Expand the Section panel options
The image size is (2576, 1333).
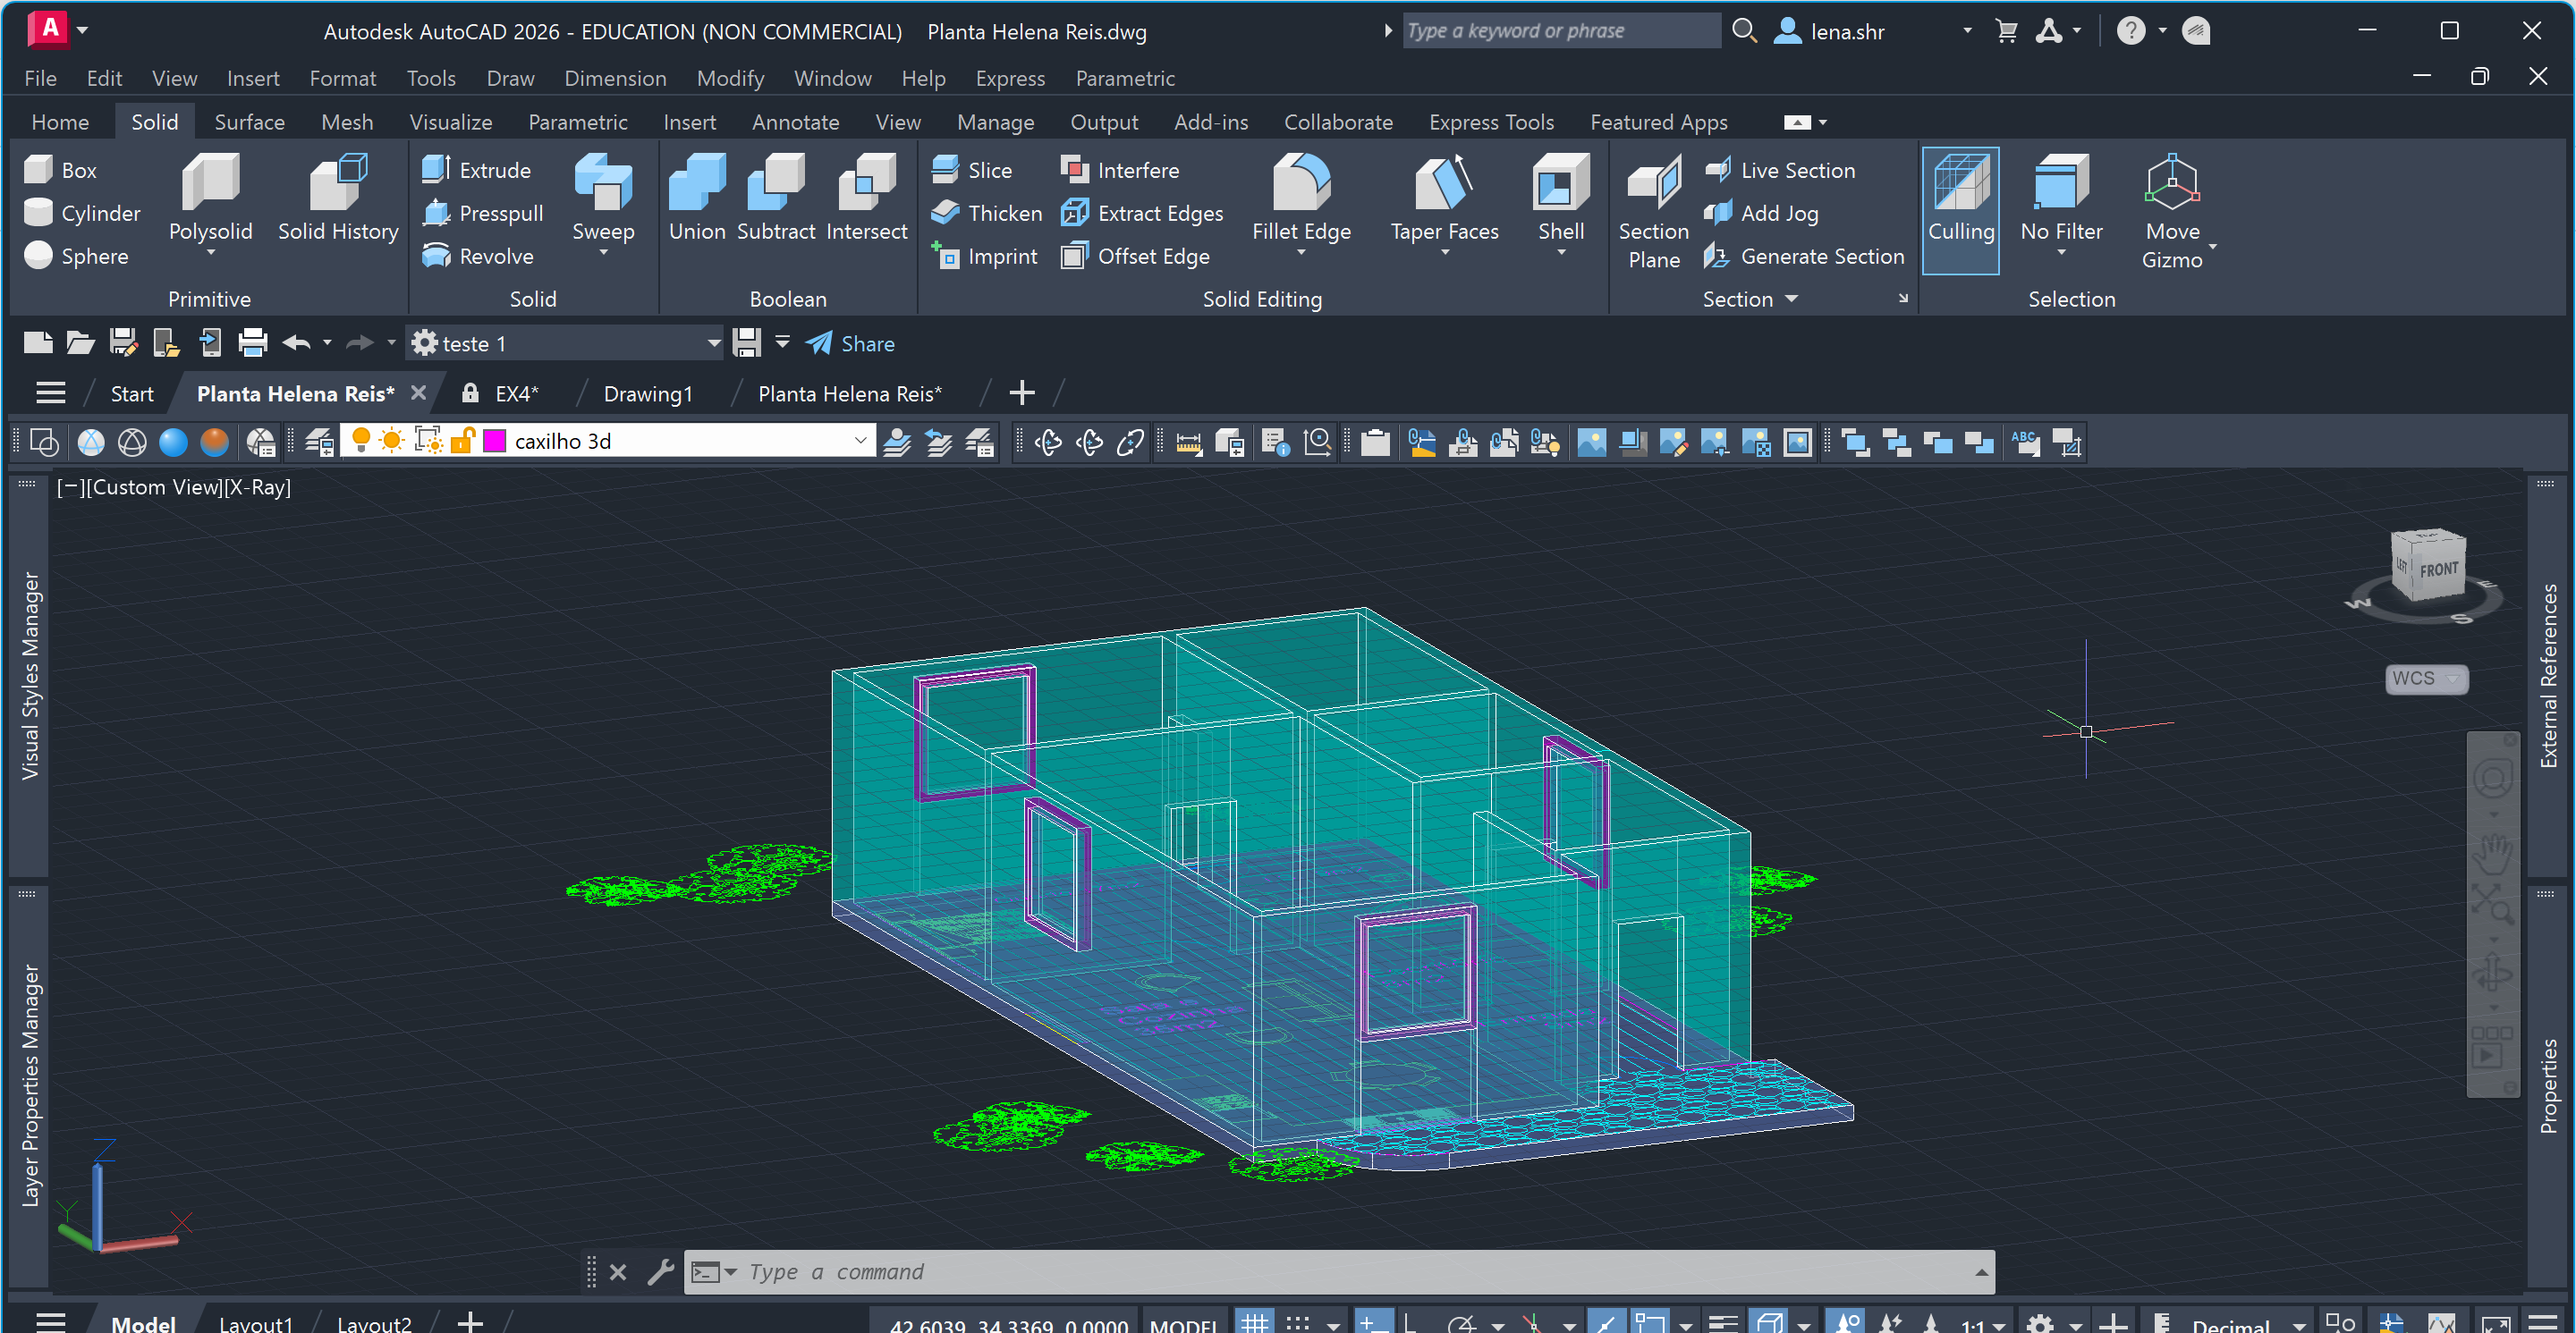(1791, 299)
